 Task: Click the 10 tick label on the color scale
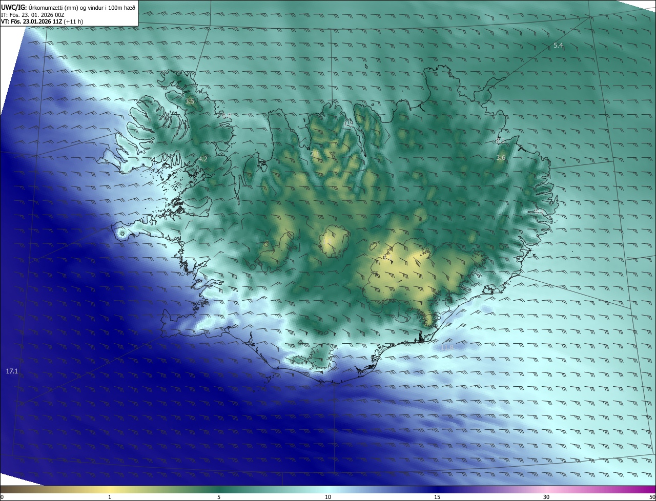[328, 497]
